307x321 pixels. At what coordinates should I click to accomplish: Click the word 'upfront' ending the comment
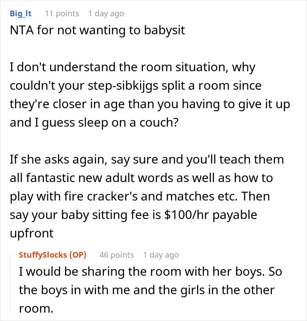pos(32,233)
